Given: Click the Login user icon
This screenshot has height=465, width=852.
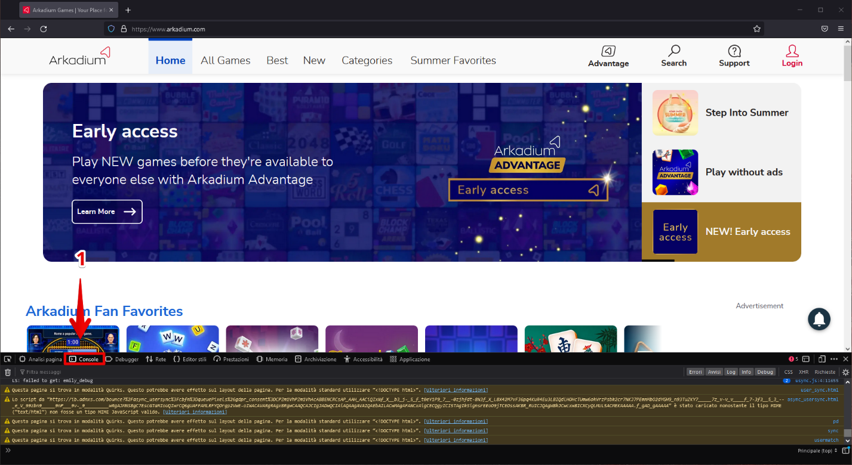Looking at the screenshot, I should click(792, 57).
